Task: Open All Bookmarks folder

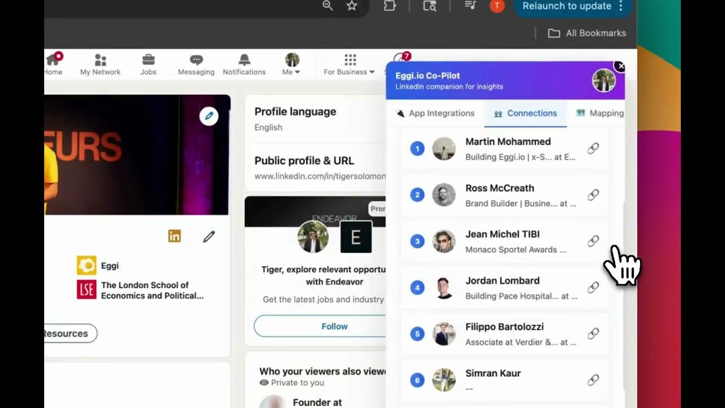Action: 587,33
